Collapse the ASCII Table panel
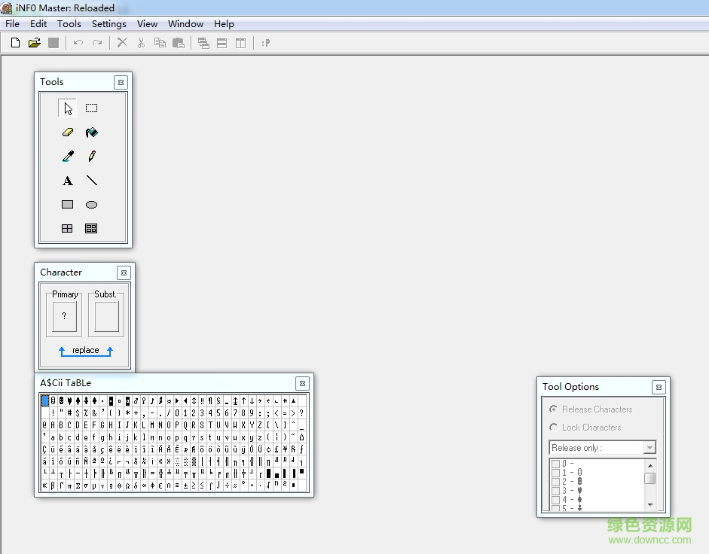This screenshot has height=554, width=709. click(x=302, y=383)
